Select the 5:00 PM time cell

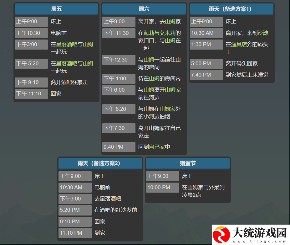206,64
